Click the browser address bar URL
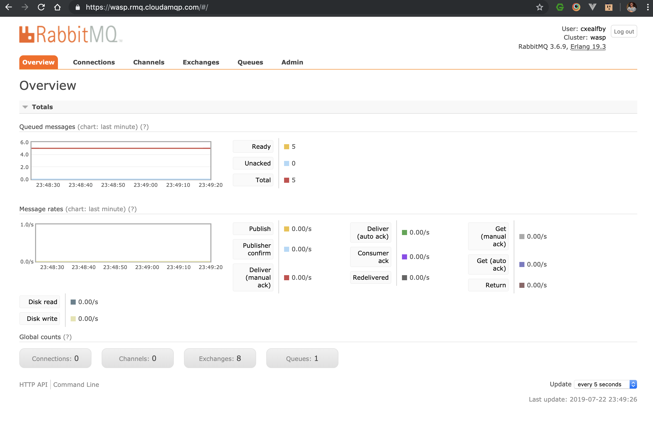 [147, 7]
